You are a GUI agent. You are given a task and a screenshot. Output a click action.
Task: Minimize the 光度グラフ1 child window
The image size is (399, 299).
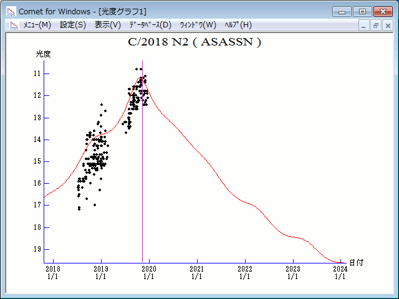tap(363, 26)
